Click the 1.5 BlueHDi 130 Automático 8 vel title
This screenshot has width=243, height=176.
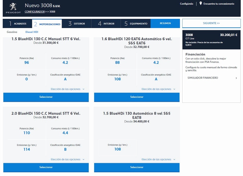(137, 115)
